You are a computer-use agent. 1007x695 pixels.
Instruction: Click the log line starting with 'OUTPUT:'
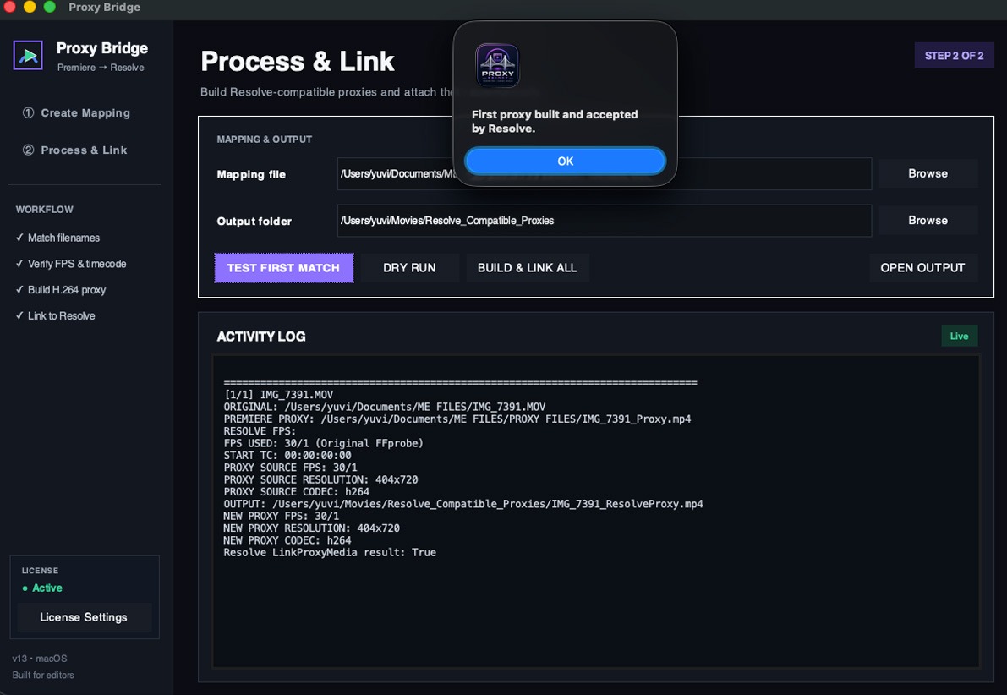coord(463,504)
